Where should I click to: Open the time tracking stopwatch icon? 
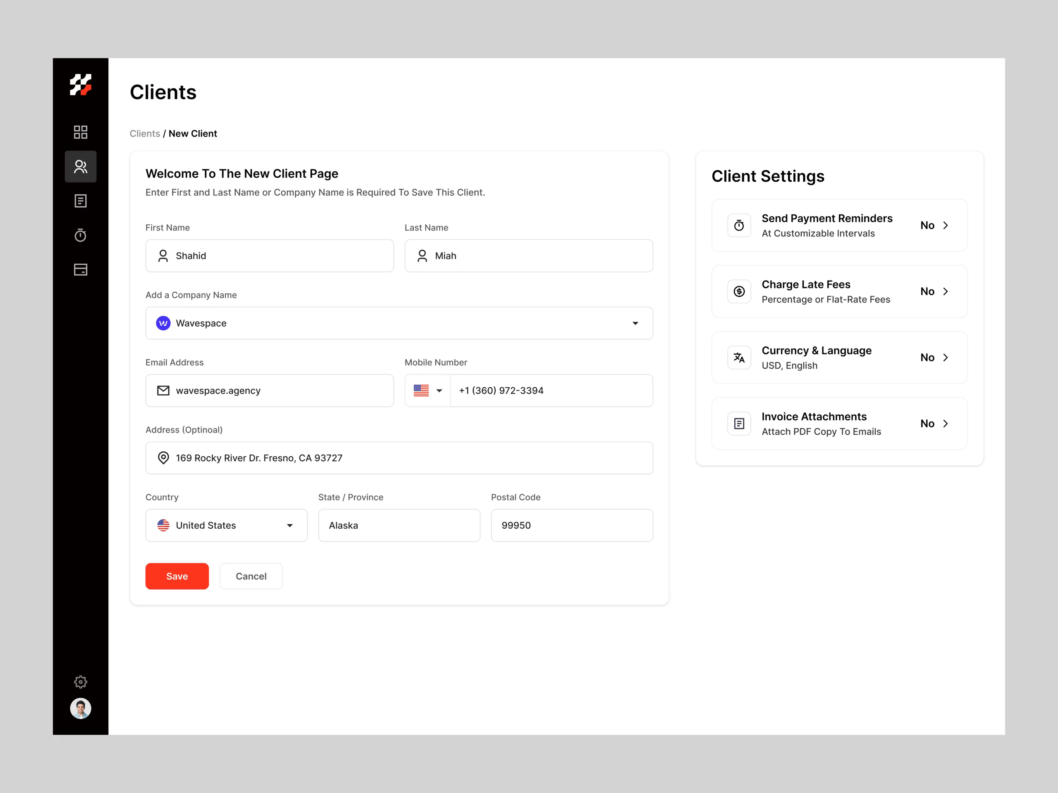pos(80,235)
